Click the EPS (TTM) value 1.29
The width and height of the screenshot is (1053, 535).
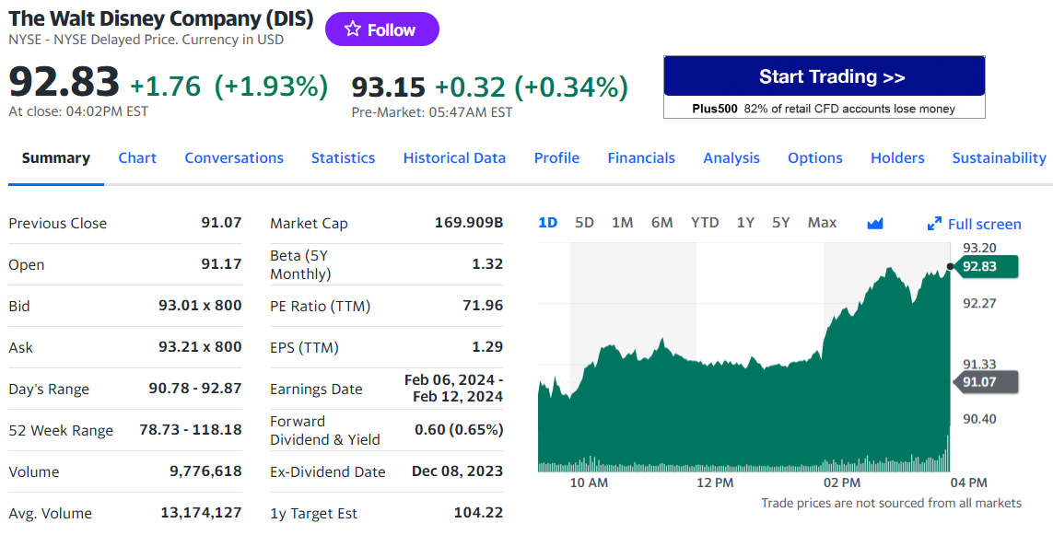coord(487,347)
